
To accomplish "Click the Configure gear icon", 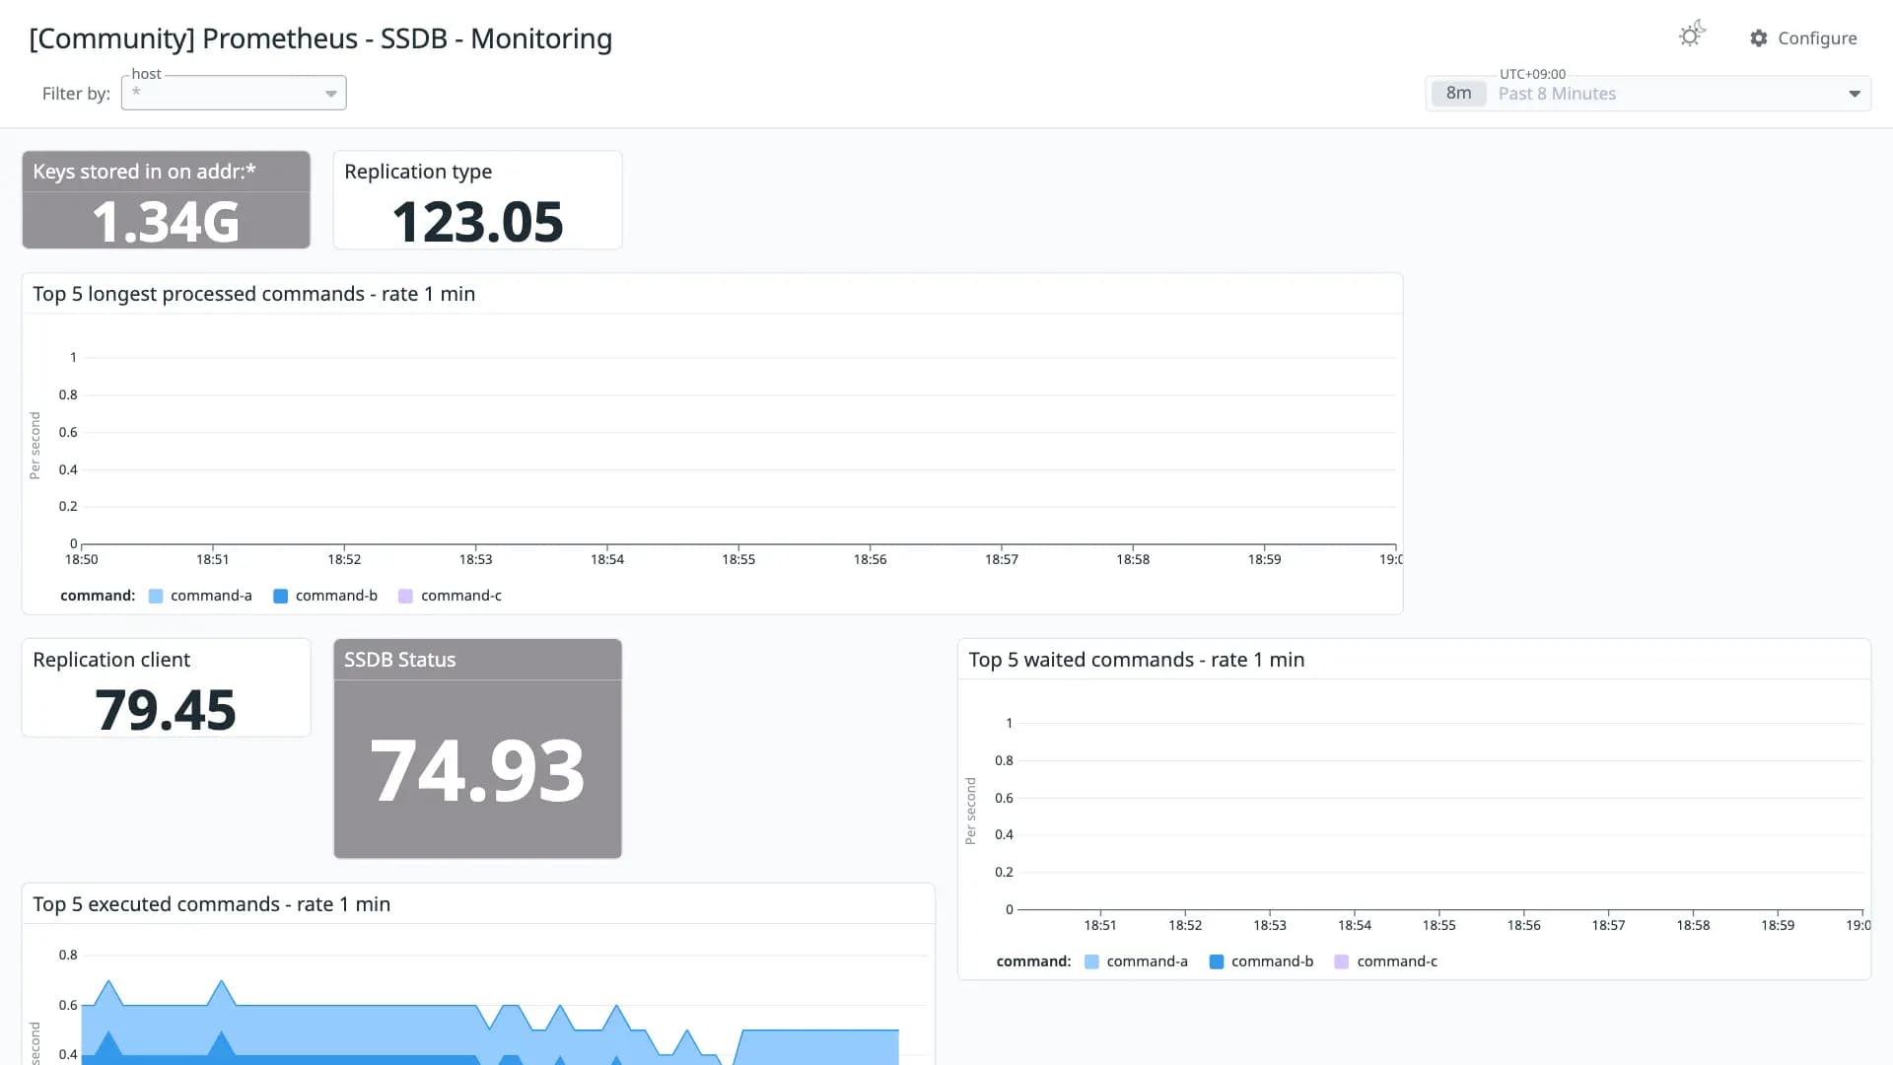I will pos(1758,38).
